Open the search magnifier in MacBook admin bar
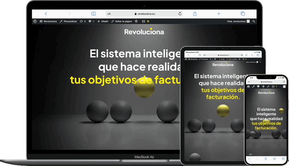This screenshot has width=289, height=166. (x=254, y=21)
